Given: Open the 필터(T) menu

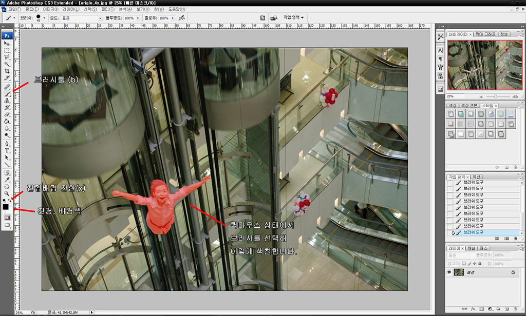Looking at the screenshot, I should tap(108, 9).
